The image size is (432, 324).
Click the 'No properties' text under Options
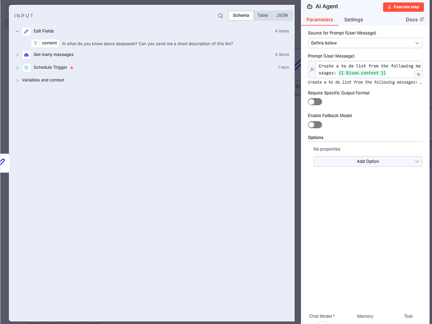[x=327, y=149]
